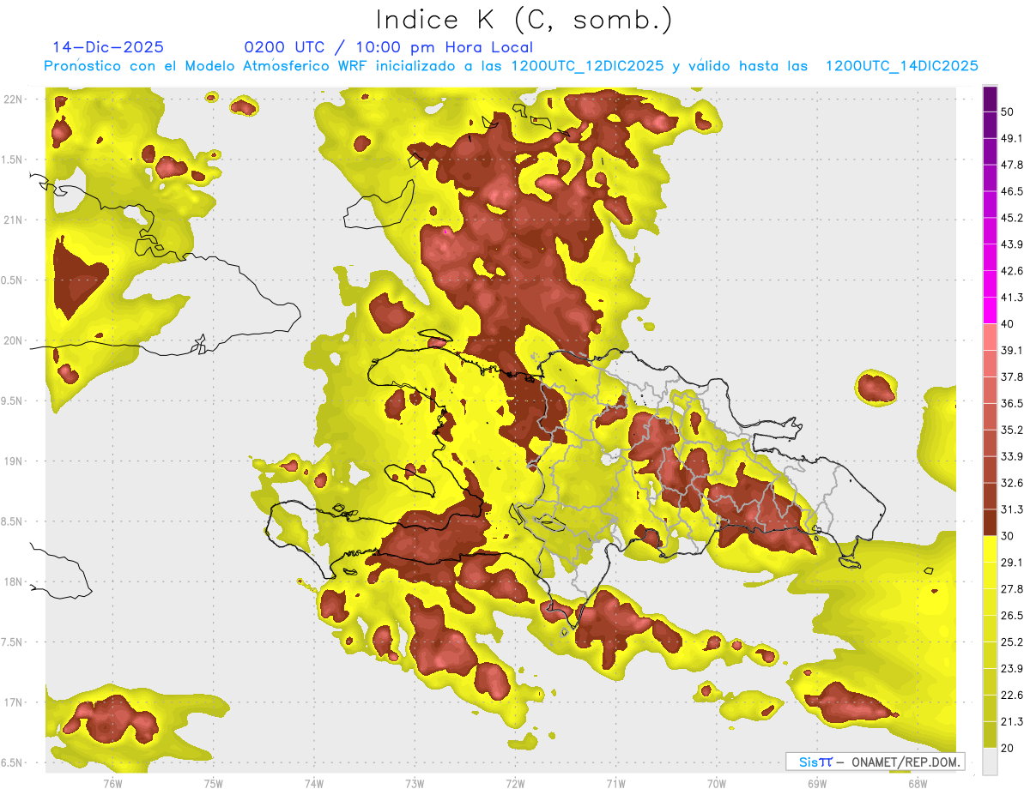The image size is (1030, 795).
Task: Click the latitude label '19N'
Action: click(14, 461)
